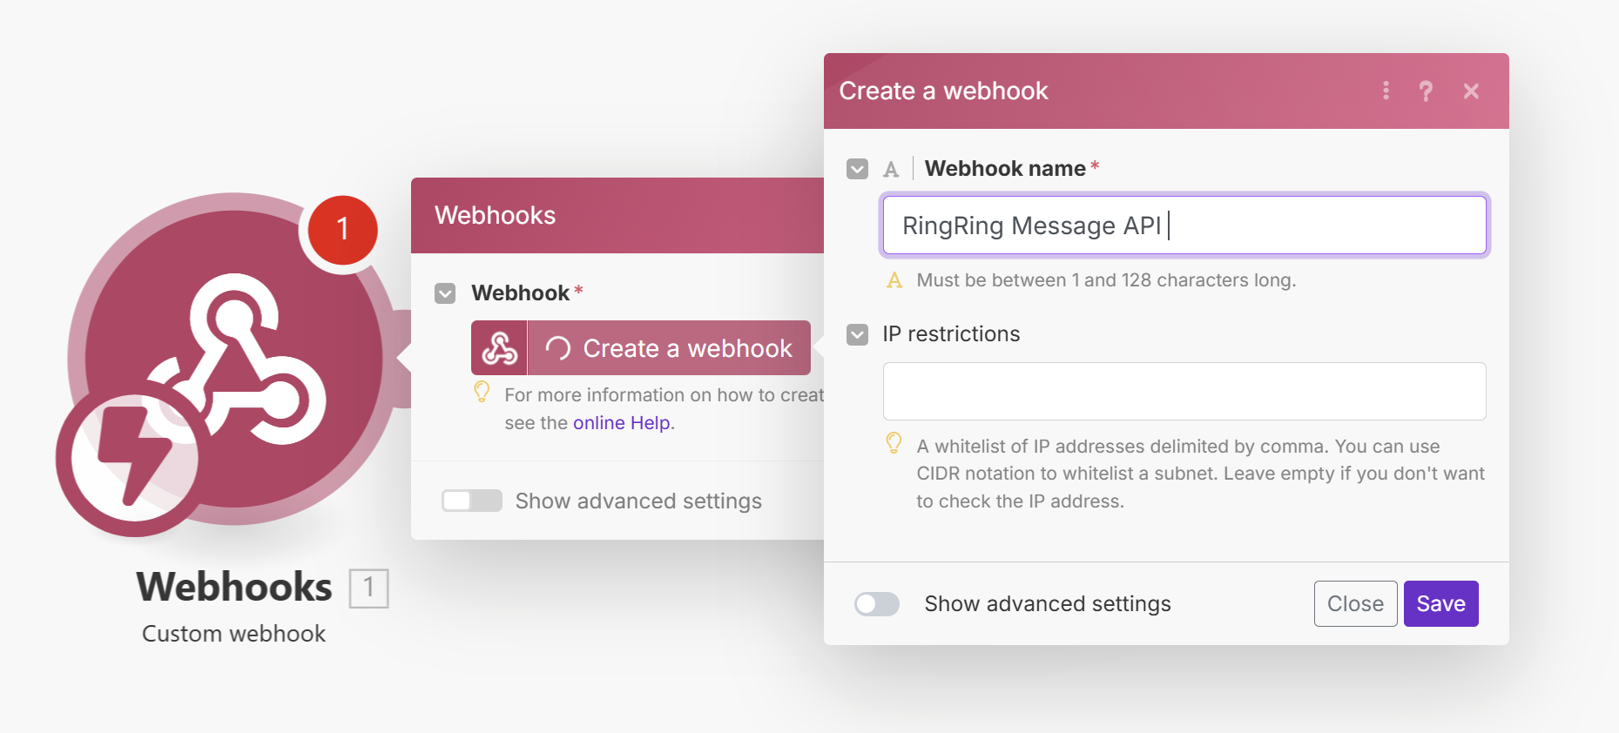
Task: Collapse the Webhook name field chevron
Action: (857, 169)
